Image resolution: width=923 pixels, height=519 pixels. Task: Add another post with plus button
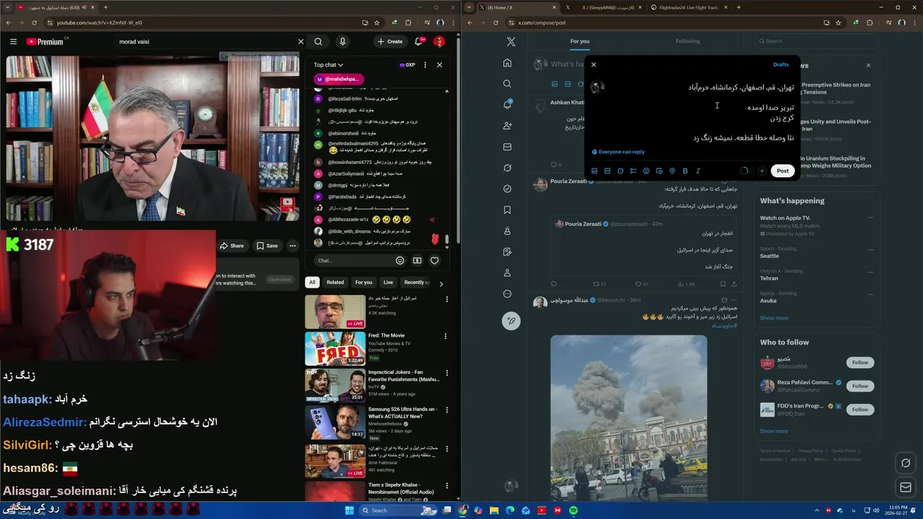coord(761,171)
